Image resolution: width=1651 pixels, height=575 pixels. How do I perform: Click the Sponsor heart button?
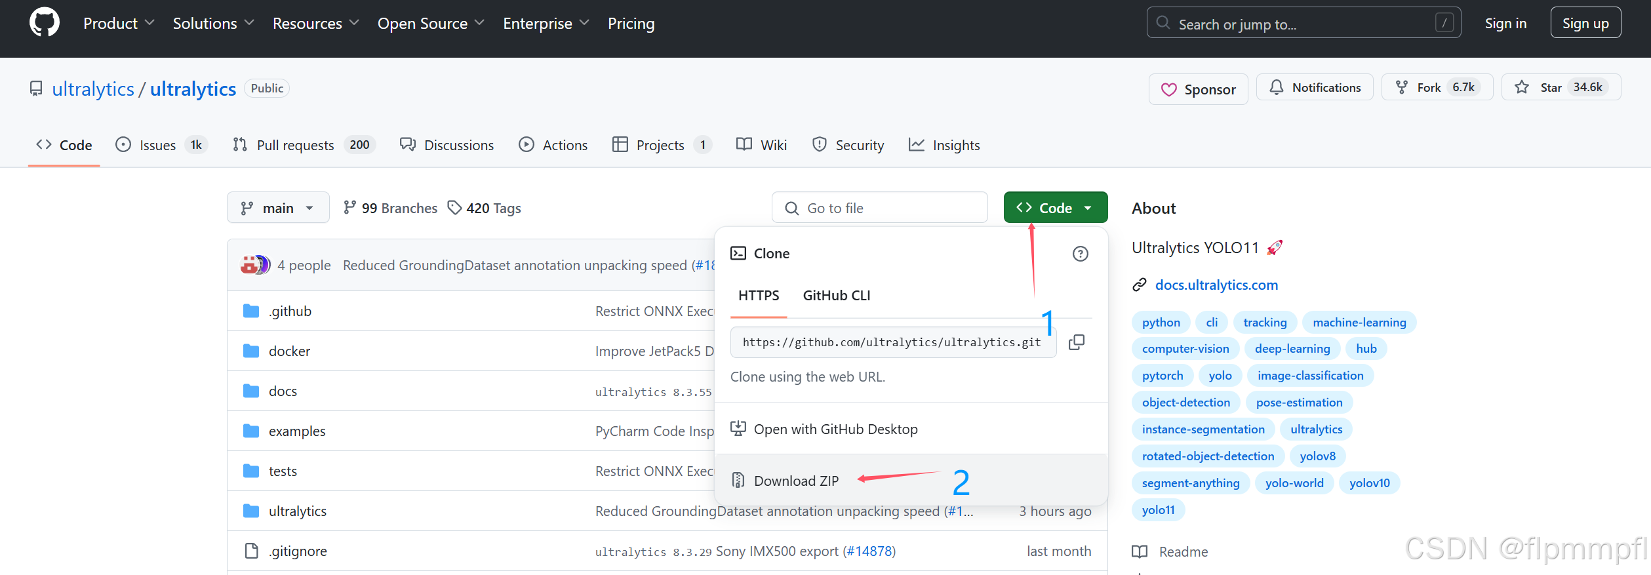point(1198,89)
